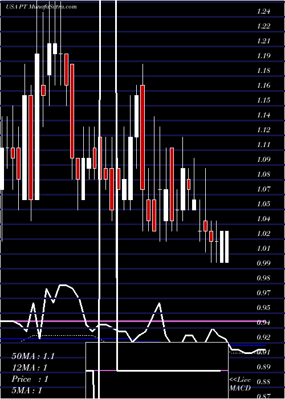Click the 1.08 price axis label
The height and width of the screenshot is (399, 285).
(x=263, y=174)
